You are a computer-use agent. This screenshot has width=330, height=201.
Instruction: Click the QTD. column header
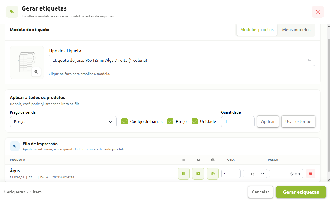tap(231, 160)
